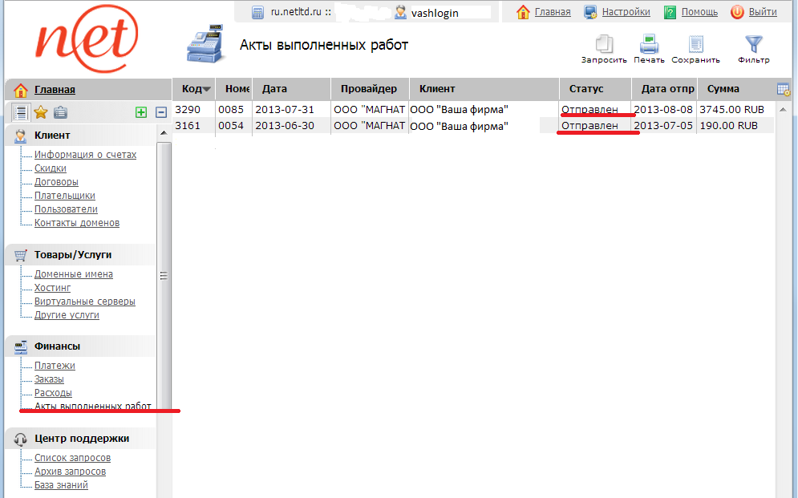Click the Выйти power icon
Screen dimensions: 798x498
[x=737, y=12]
